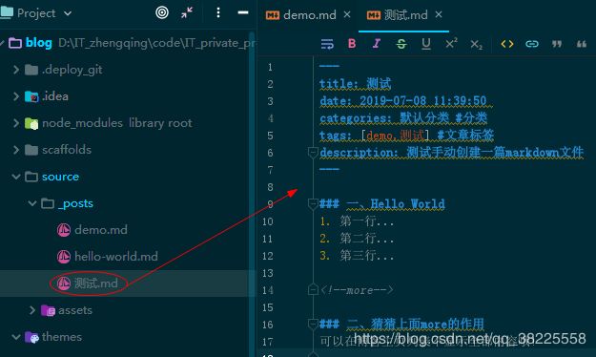Select hello-world.md in the project tree
This screenshot has width=596, height=357.
(116, 257)
